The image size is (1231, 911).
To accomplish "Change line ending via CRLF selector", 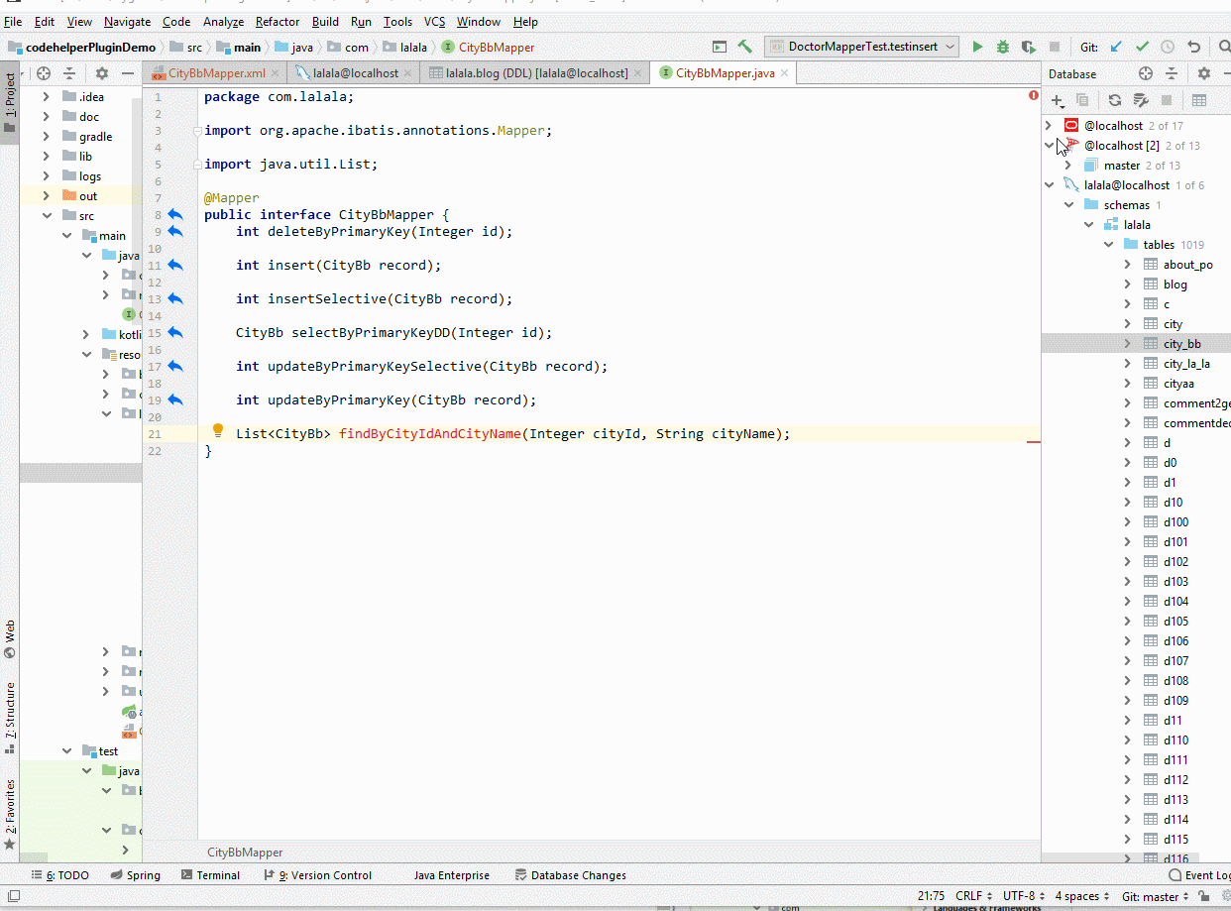I will (968, 895).
